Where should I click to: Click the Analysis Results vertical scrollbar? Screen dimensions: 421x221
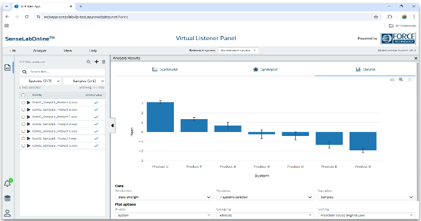coord(417,131)
